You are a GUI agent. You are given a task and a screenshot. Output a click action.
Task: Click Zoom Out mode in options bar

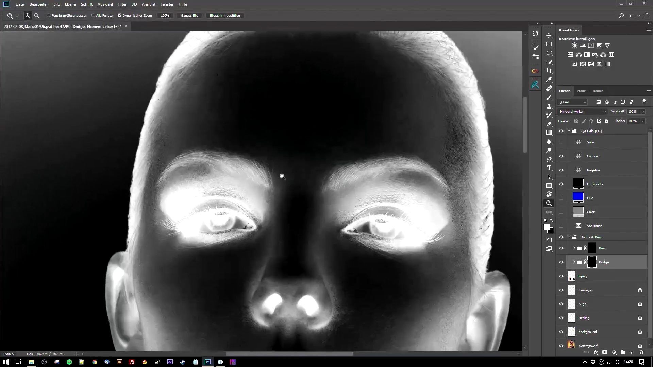[37, 16]
